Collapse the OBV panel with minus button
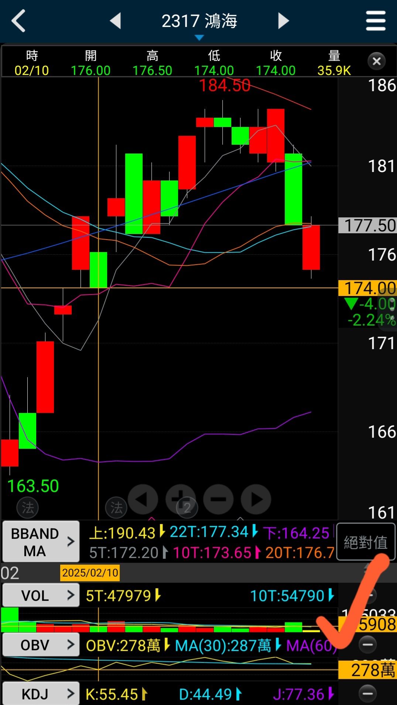 point(368,644)
